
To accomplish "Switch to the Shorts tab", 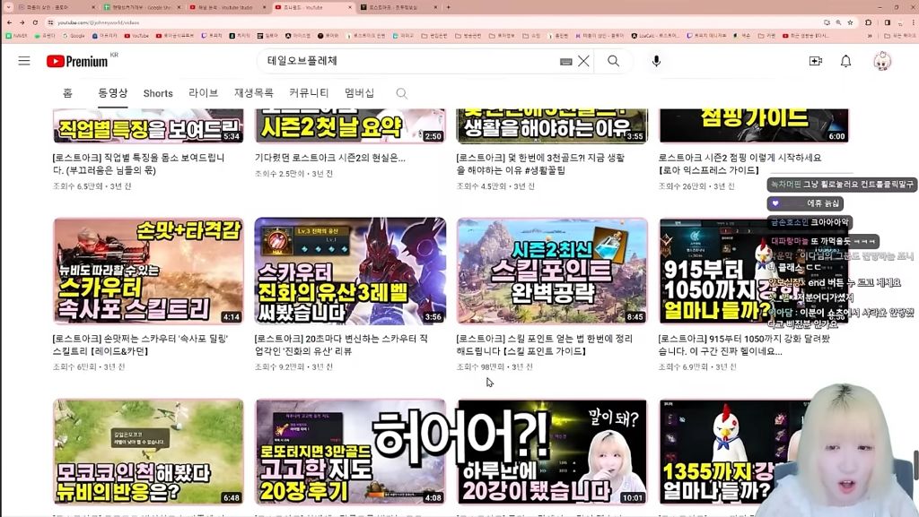I will [x=158, y=93].
